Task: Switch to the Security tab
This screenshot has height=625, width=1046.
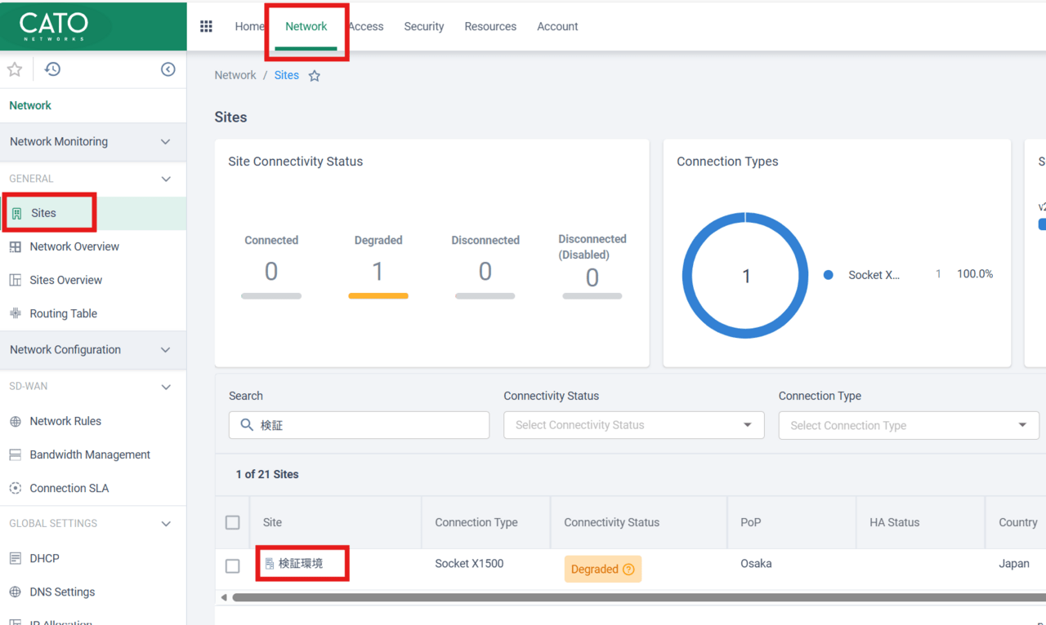Action: [423, 26]
